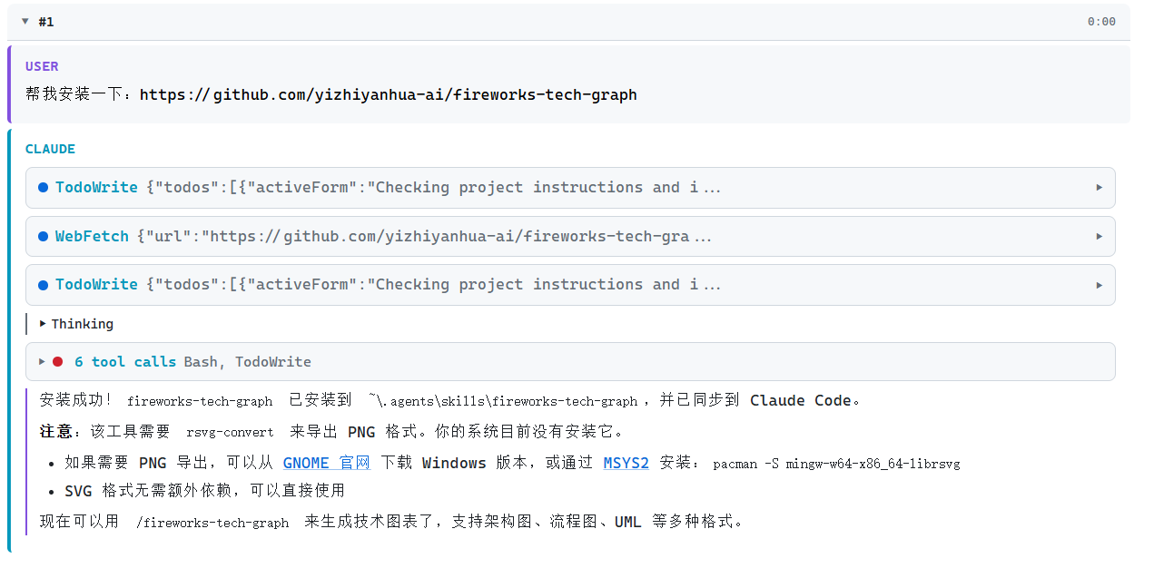Click the Thinking label

(x=83, y=324)
